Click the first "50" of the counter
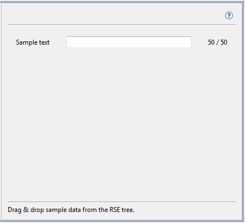Screen dimensions: 245x223 pos(211,42)
